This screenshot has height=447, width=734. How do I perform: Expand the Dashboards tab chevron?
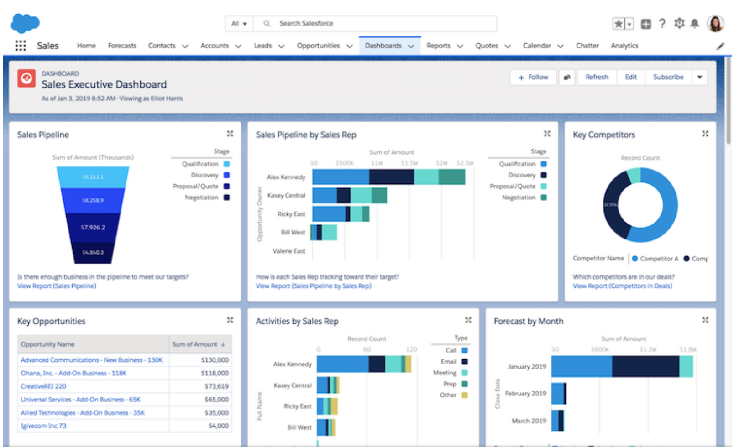tap(411, 46)
